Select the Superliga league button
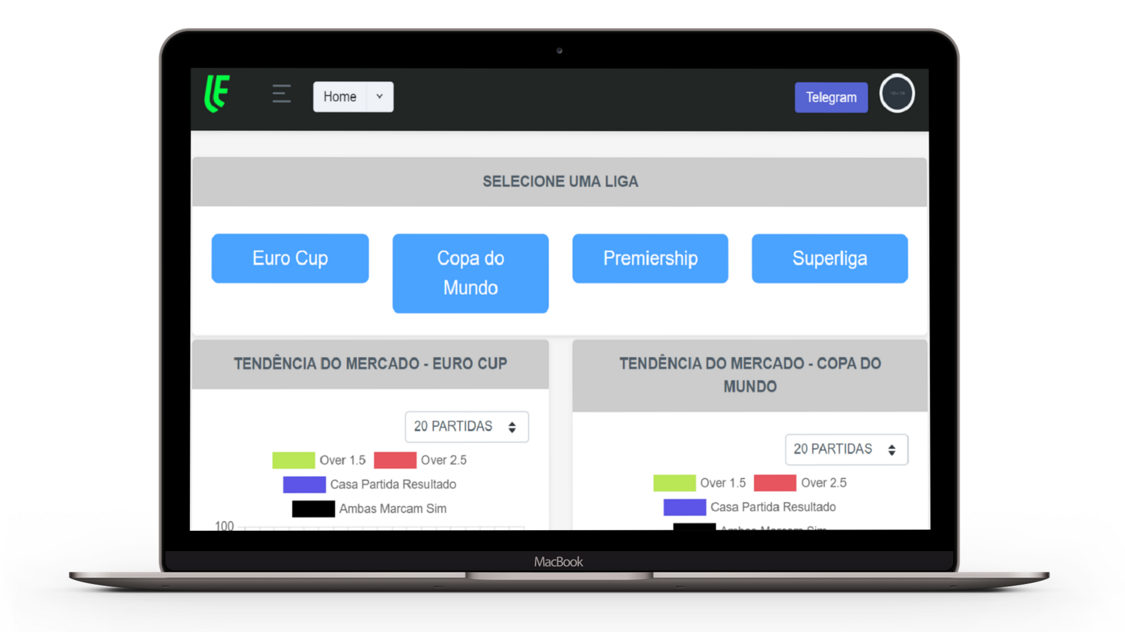Screen dimensions: 1125x632 (x=830, y=258)
